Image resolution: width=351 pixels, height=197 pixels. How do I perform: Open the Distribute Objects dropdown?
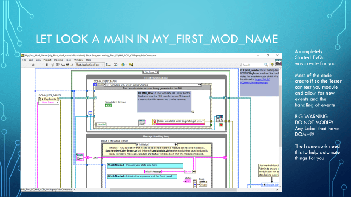coord(116,65)
